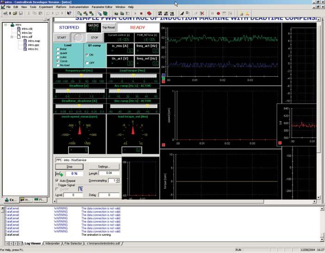The width and height of the screenshot is (325, 253).
Task: Click the Frequency ref slider handle
Action: point(81,75)
